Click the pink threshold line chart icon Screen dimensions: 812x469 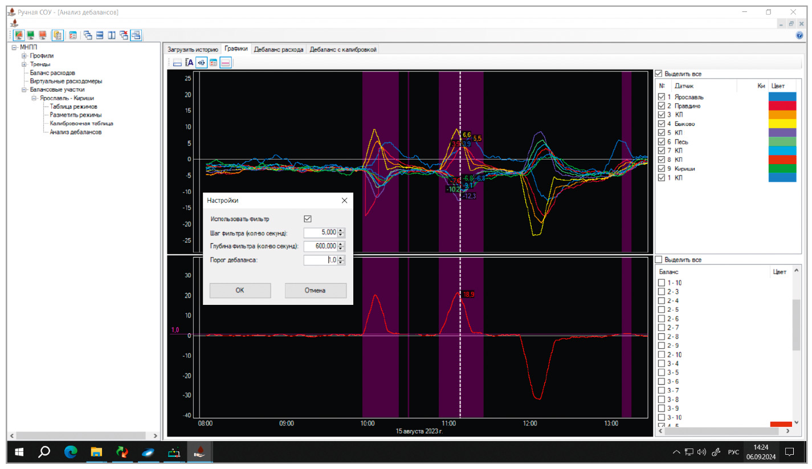coord(226,63)
